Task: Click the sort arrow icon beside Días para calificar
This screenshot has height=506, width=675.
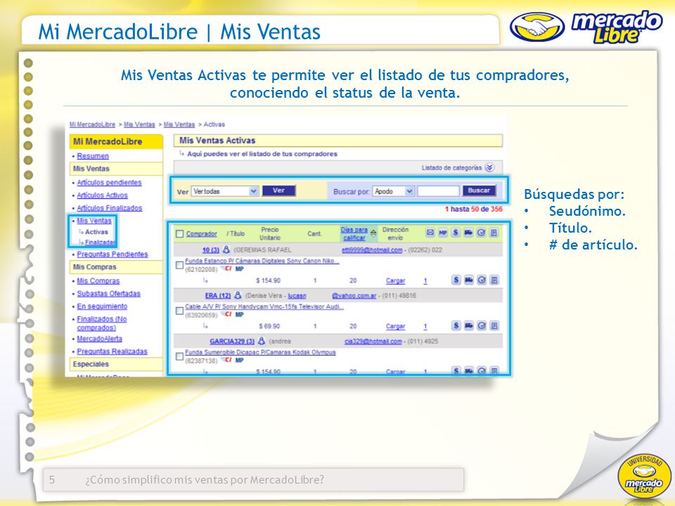Action: (373, 233)
